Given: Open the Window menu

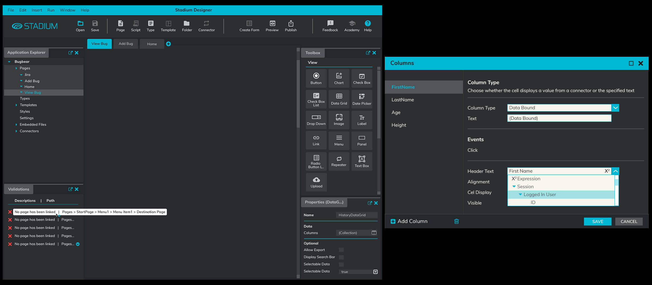Looking at the screenshot, I should tap(68, 10).
